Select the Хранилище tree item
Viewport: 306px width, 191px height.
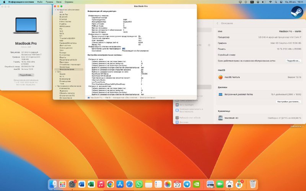[x=64, y=67]
